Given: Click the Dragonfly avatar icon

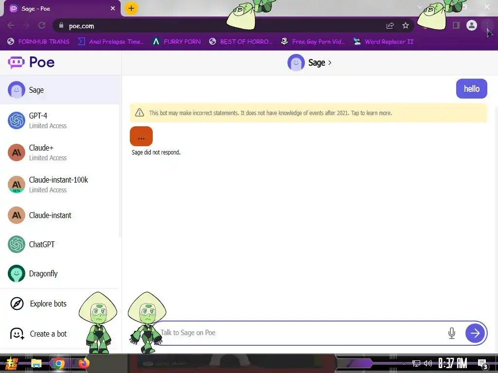Looking at the screenshot, I should (17, 273).
